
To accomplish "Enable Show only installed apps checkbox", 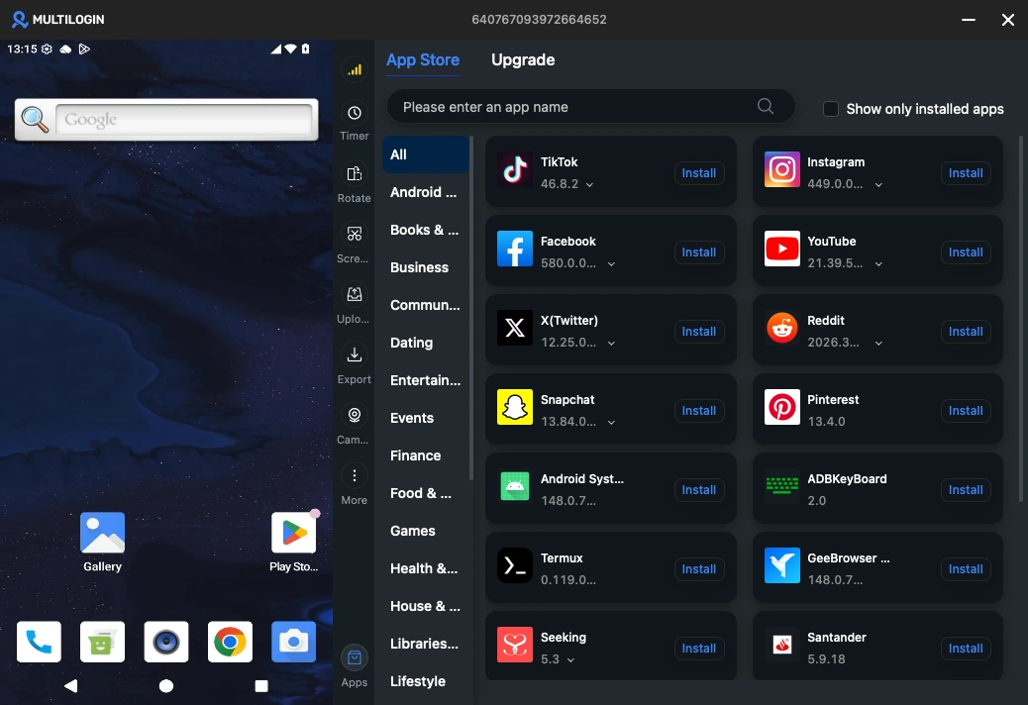I will (831, 109).
